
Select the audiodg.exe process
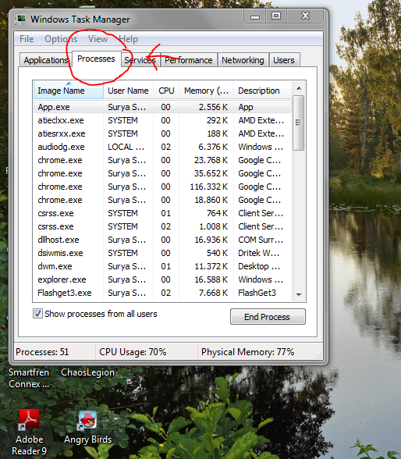(x=162, y=147)
